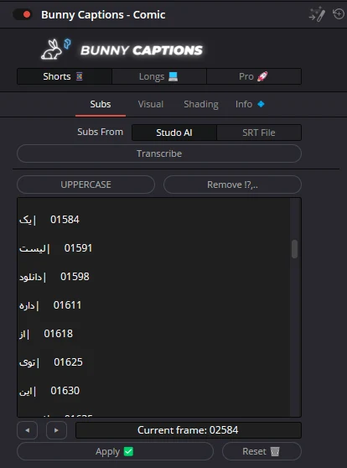Switch to the Subs tab
This screenshot has height=468, width=347.
pos(101,104)
